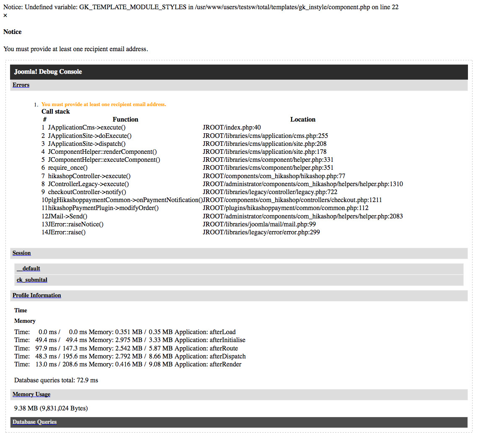
Task: Select hikashopPaymentPlugin->modifyOrder() function
Action: pos(103,208)
